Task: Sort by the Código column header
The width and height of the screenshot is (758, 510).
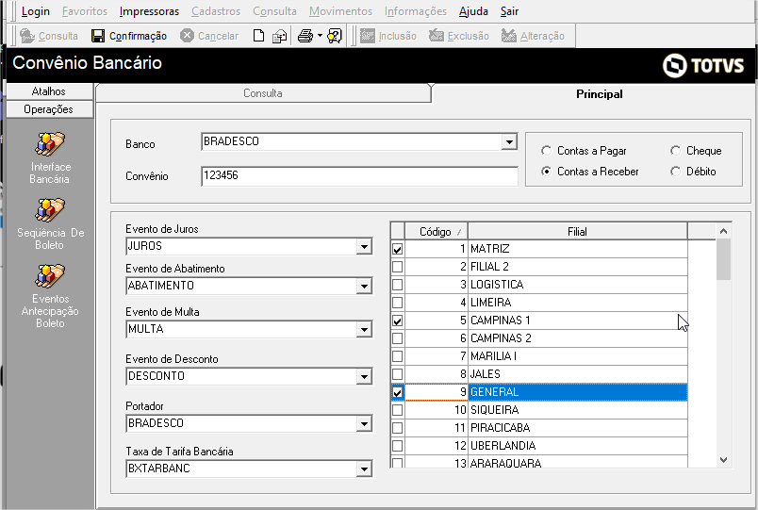Action: [x=437, y=232]
